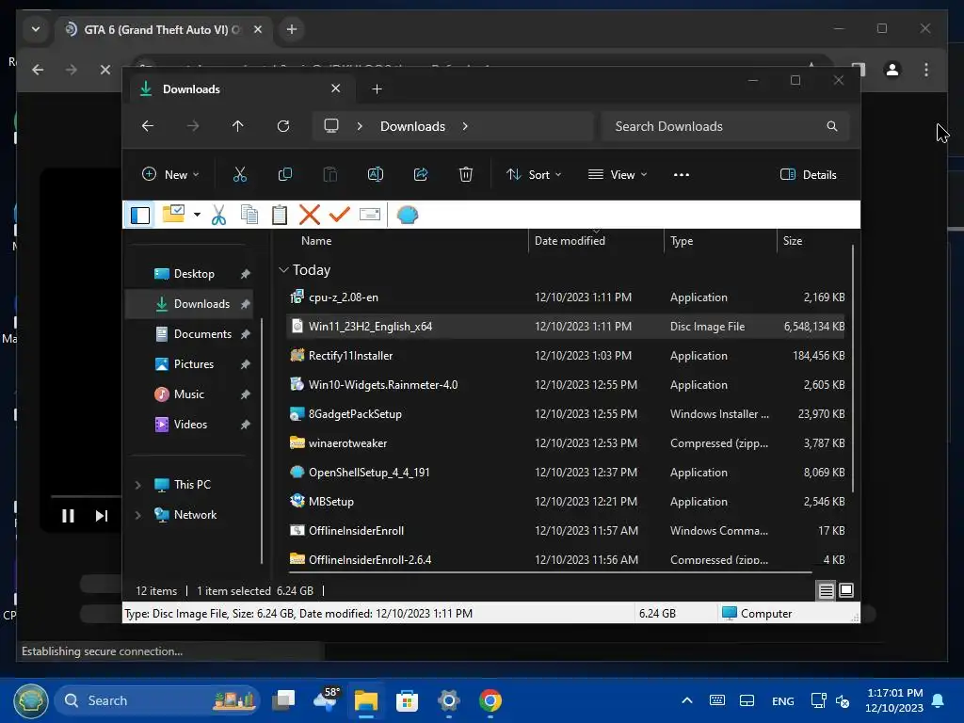The height and width of the screenshot is (723, 964).
Task: Select Pictures in the navigation pane
Action: tap(189, 364)
